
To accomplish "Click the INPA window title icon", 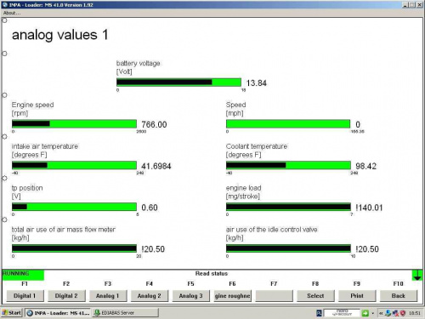I will [5, 5].
